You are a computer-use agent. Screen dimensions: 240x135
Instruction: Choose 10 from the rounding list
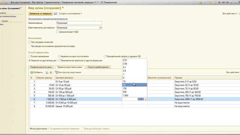pyautogui.click(x=135, y=81)
